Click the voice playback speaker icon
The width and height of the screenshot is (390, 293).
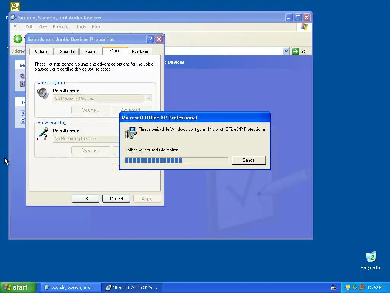(43, 93)
